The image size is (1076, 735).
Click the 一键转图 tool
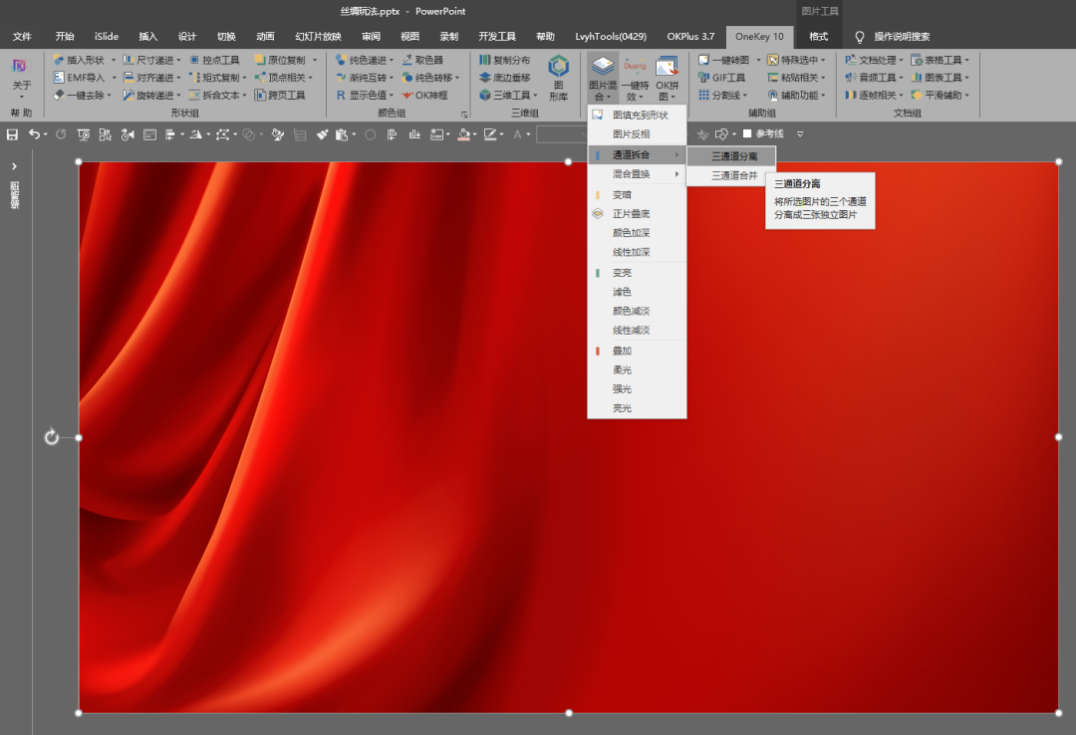pyautogui.click(x=724, y=60)
